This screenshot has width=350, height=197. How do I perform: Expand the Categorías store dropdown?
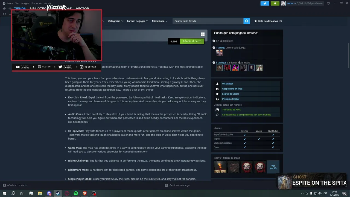(115, 21)
